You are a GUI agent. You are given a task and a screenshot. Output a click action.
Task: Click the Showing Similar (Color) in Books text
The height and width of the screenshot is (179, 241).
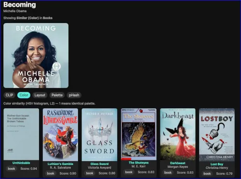click(28, 18)
